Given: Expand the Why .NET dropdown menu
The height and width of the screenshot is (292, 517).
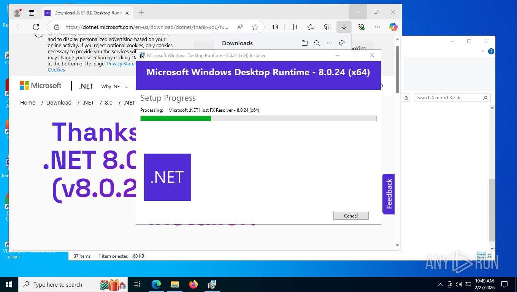Looking at the screenshot, I should click(x=115, y=87).
